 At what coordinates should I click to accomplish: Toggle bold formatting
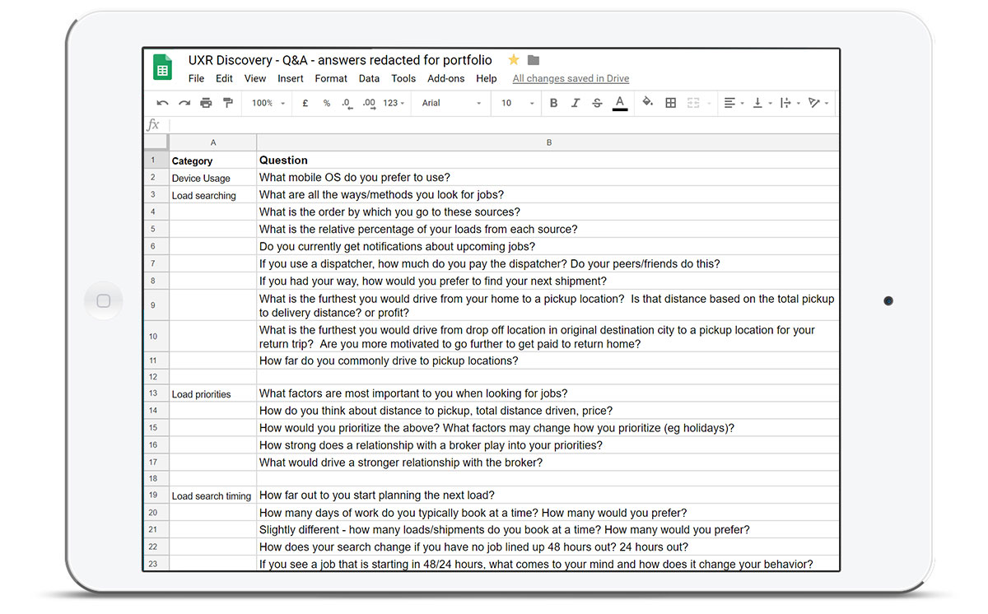point(553,103)
